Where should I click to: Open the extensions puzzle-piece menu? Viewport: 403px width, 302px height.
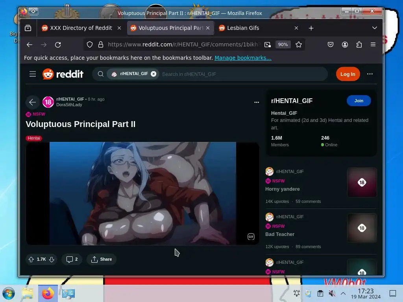point(359,45)
